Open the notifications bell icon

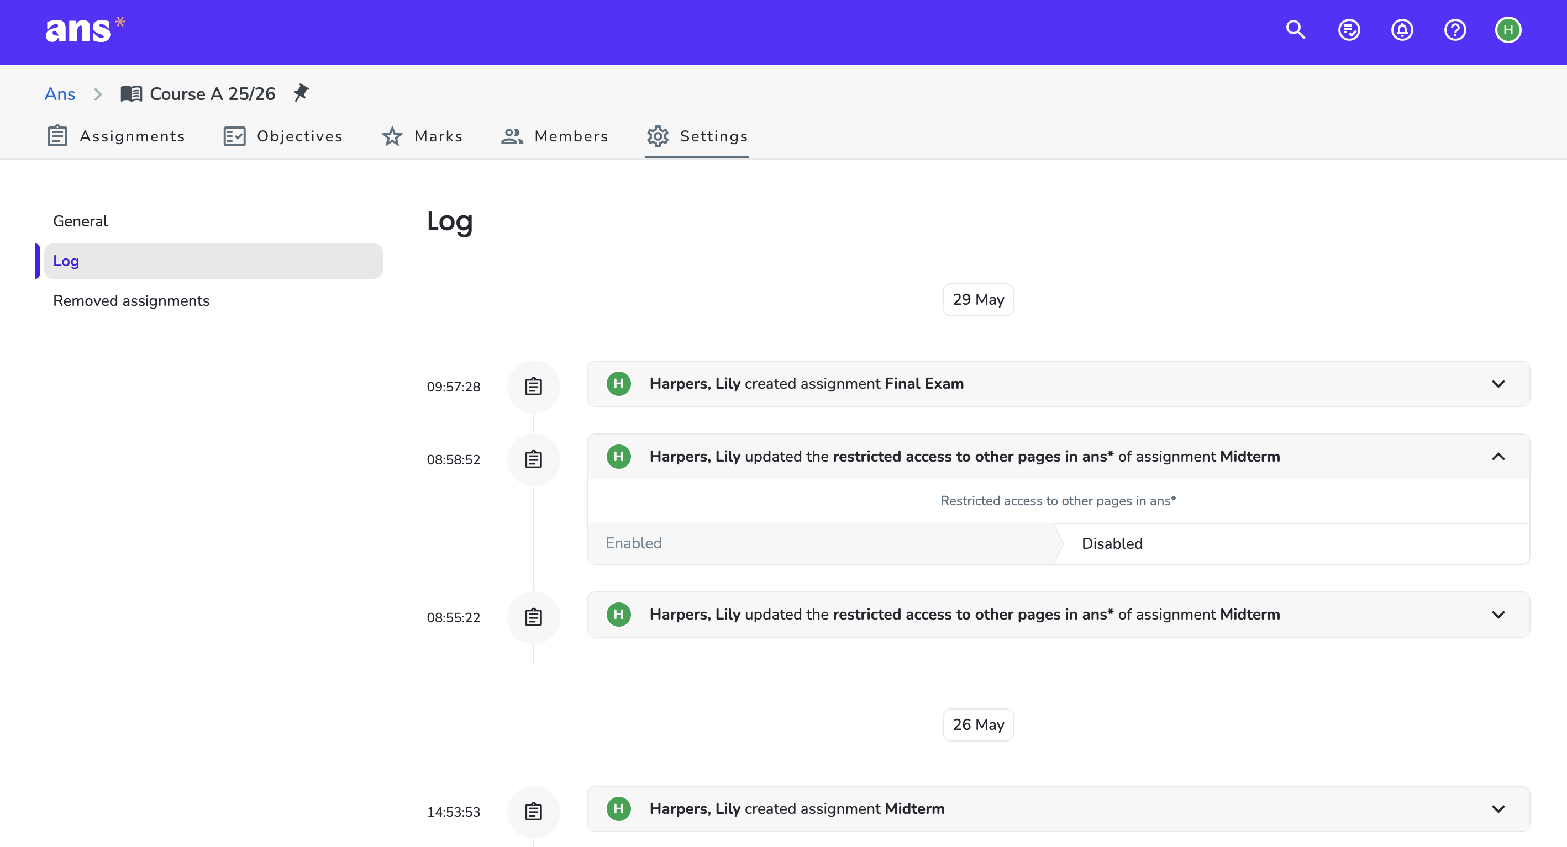tap(1402, 30)
